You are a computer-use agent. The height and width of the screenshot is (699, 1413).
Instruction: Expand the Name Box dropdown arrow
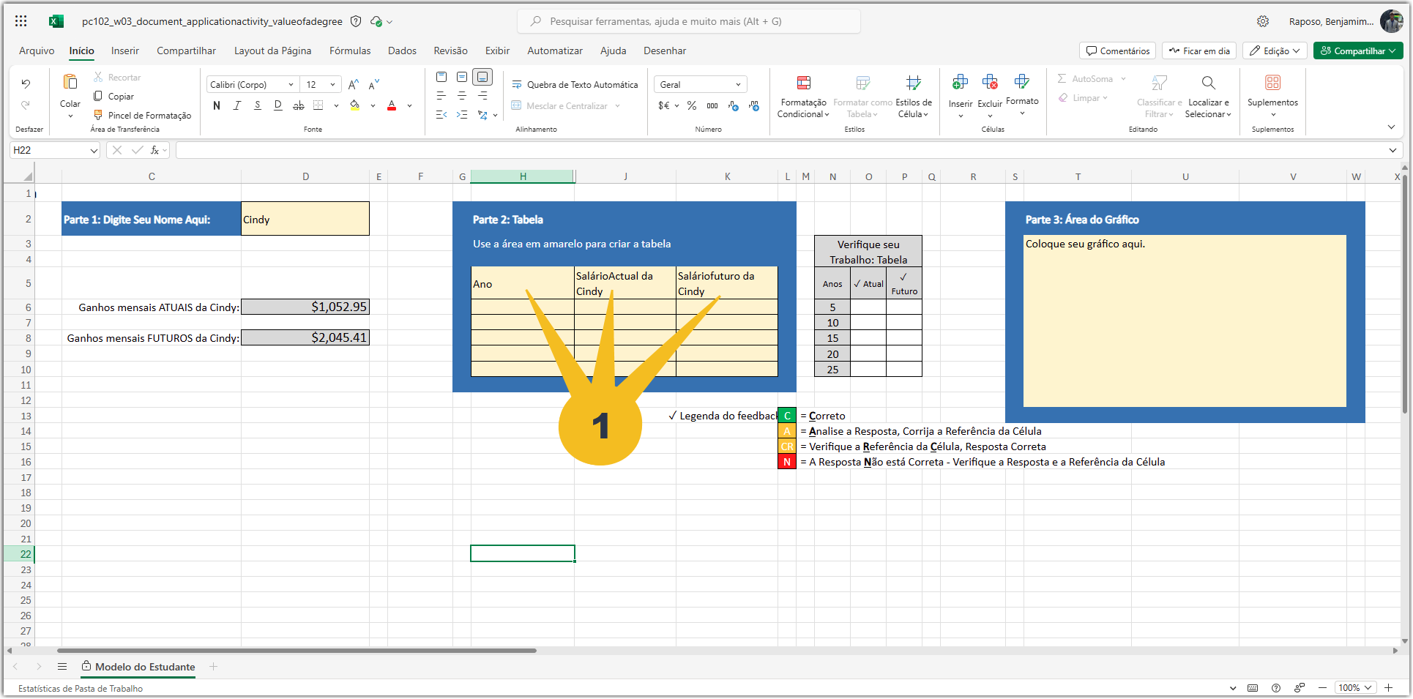[94, 150]
